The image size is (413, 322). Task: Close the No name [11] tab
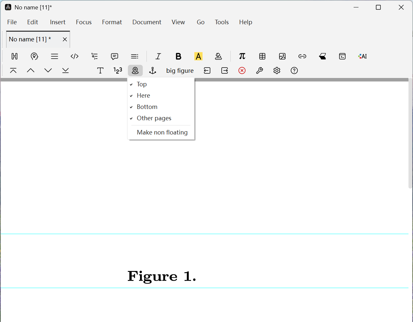pyautogui.click(x=65, y=39)
